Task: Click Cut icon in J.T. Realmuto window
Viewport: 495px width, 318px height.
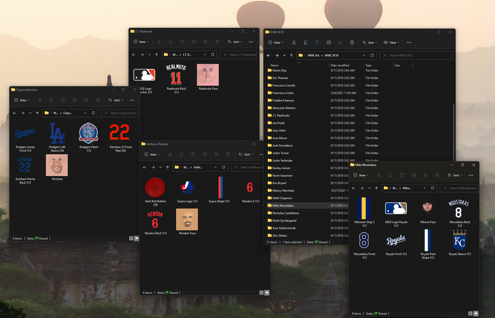Action: tap(159, 42)
